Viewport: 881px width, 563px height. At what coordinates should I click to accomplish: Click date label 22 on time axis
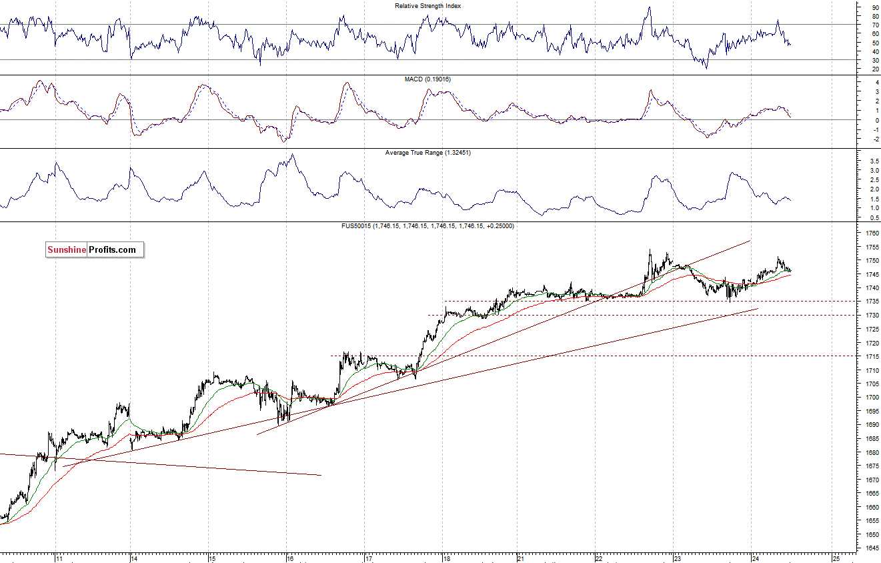pos(599,558)
